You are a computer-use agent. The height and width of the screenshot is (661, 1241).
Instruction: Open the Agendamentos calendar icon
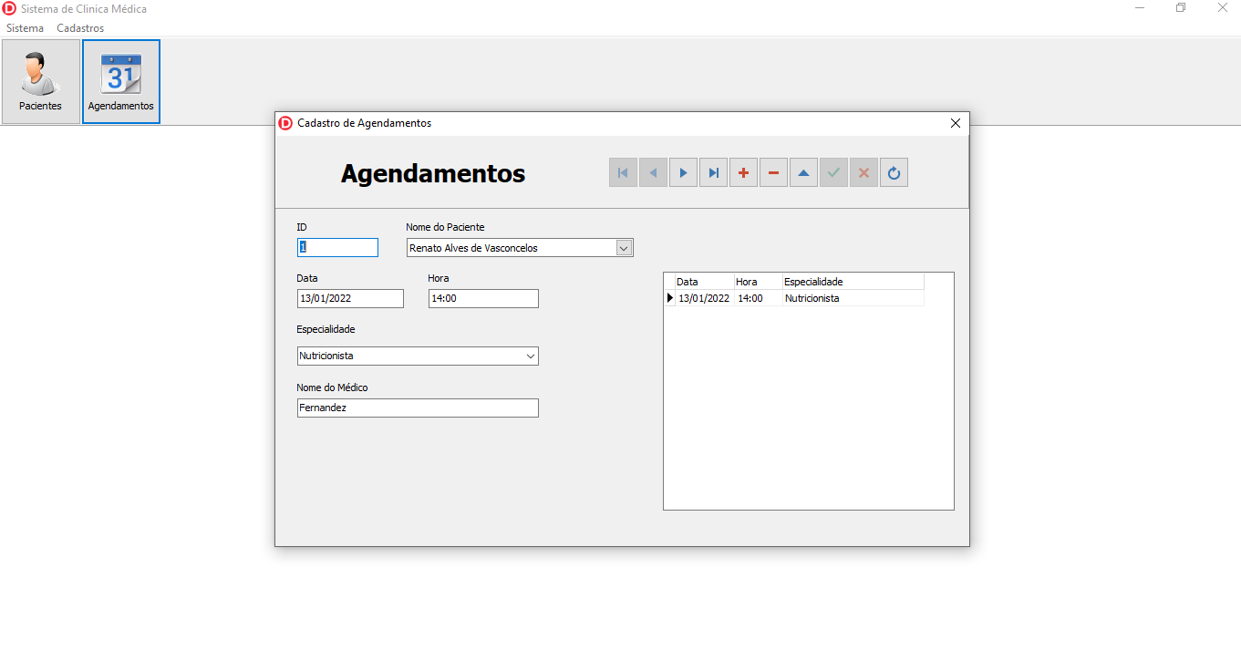click(120, 80)
